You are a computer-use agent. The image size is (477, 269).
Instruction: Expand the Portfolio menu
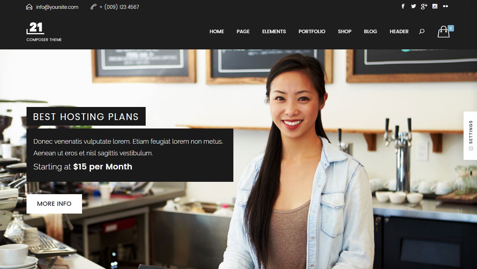click(312, 31)
